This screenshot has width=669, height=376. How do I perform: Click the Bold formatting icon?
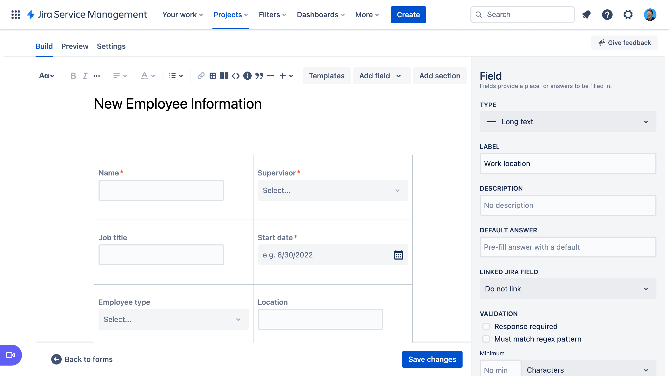(73, 75)
